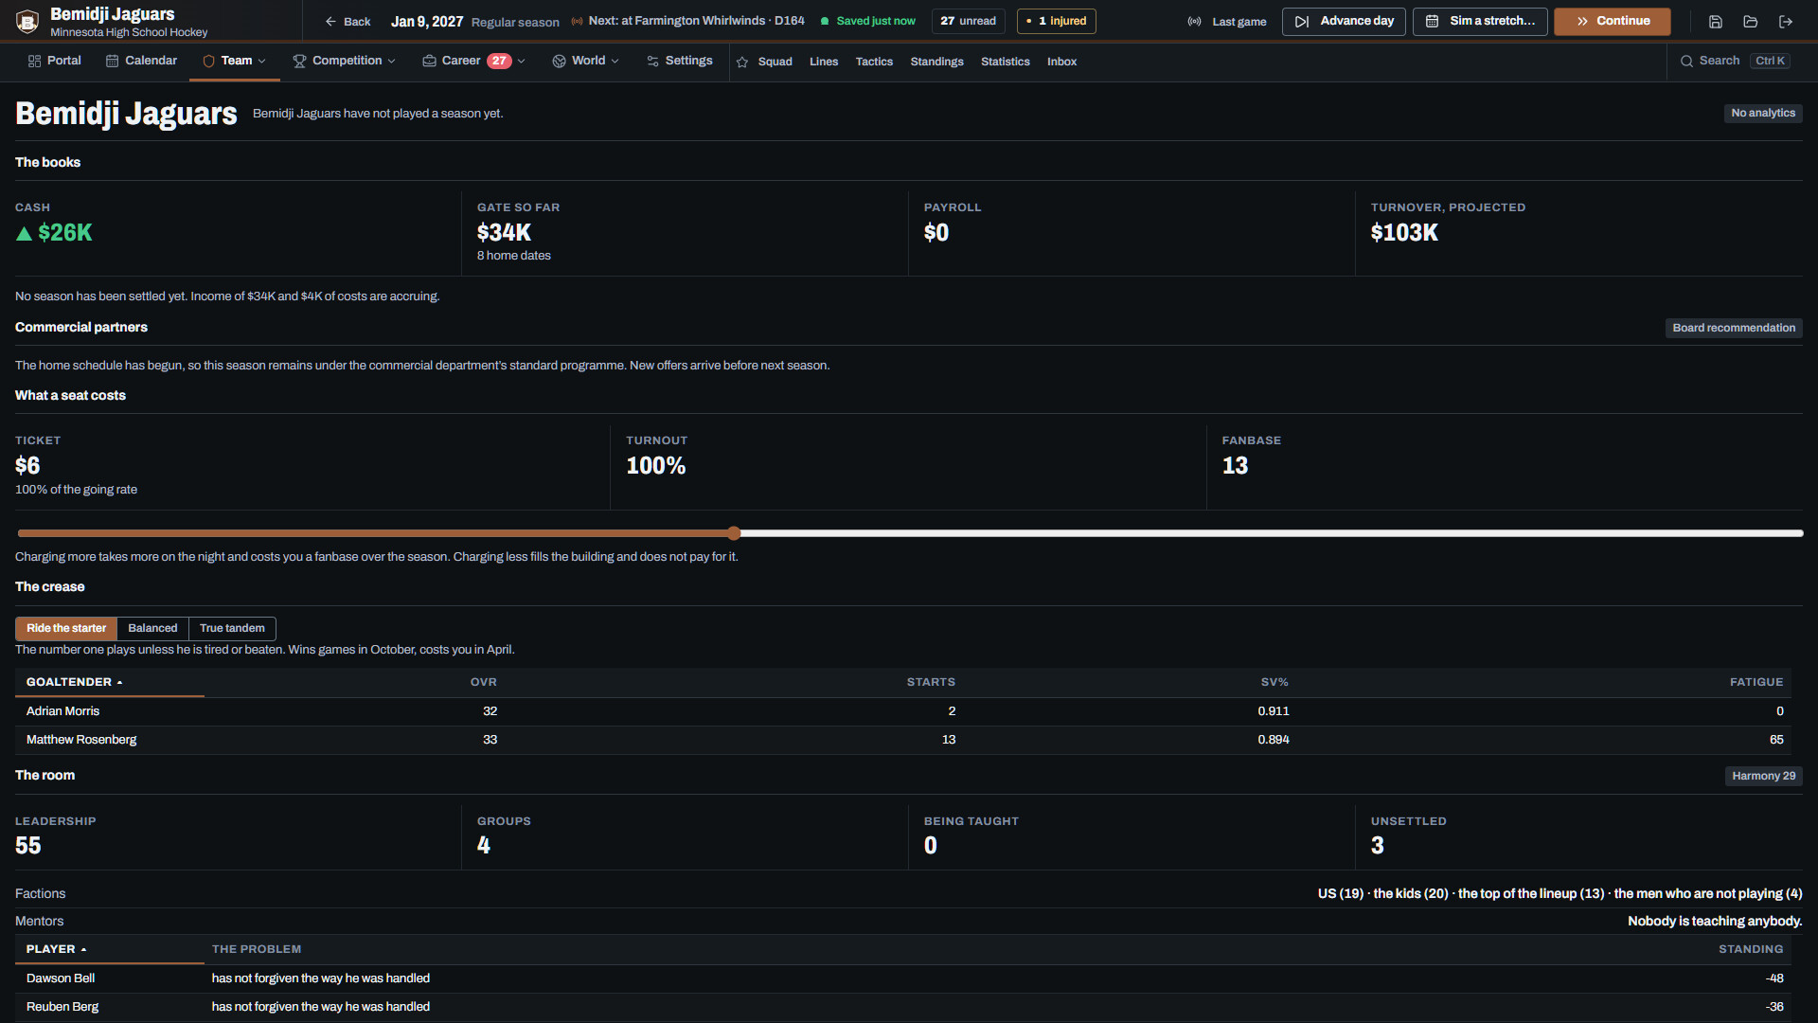Switch to the Statistics tab

click(x=1005, y=62)
